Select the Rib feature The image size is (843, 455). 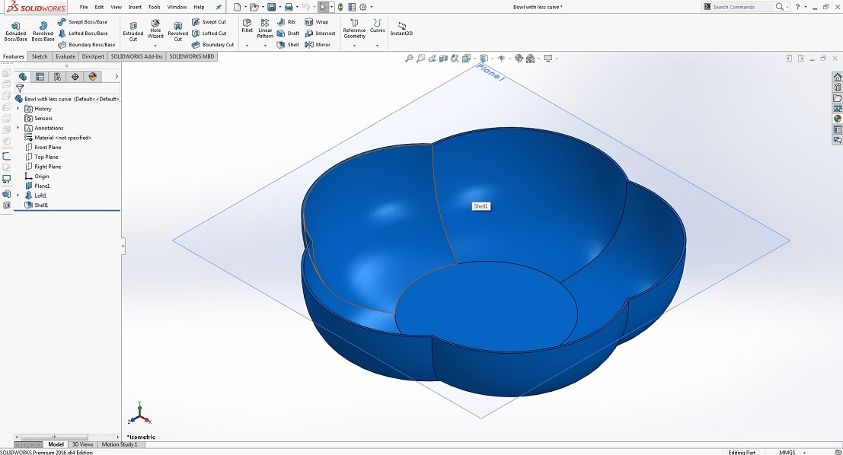286,22
